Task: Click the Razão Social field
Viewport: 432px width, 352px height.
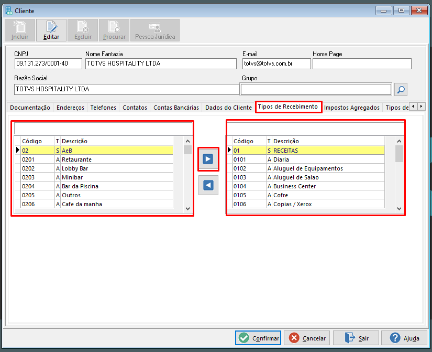Action: 127,89
